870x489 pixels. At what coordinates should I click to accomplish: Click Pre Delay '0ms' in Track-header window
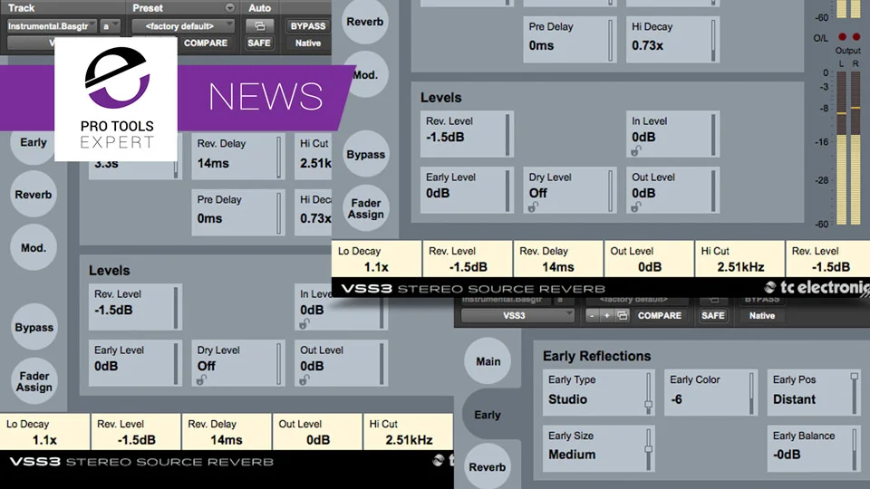(209, 218)
